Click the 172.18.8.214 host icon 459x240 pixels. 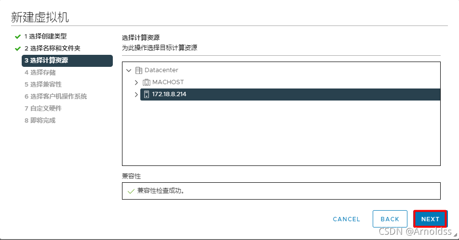147,94
